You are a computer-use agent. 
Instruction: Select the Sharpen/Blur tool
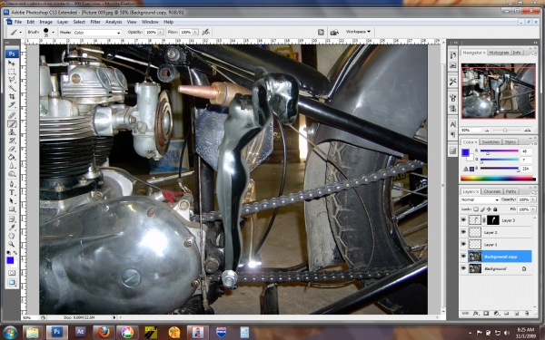click(x=12, y=166)
